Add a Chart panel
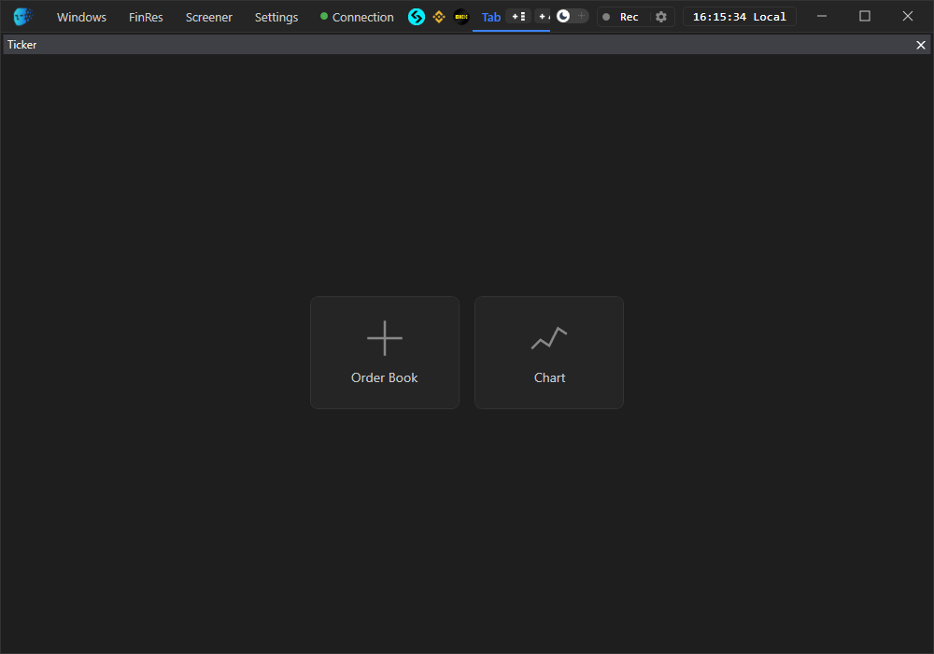The width and height of the screenshot is (934, 654). point(549,352)
